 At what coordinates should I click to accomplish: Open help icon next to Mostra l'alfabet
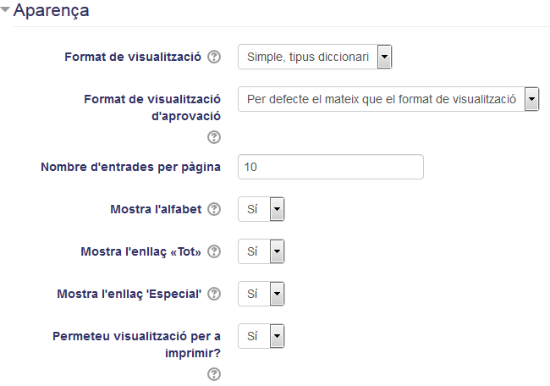[x=214, y=209]
